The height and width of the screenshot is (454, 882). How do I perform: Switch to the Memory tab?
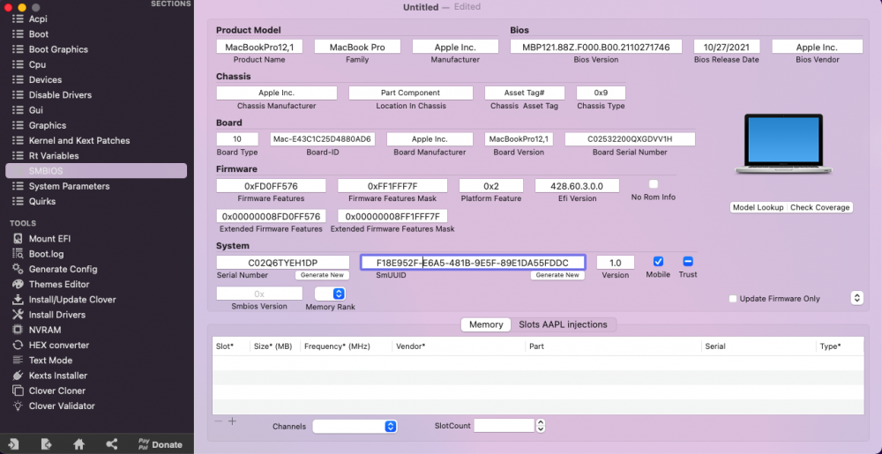pos(486,324)
